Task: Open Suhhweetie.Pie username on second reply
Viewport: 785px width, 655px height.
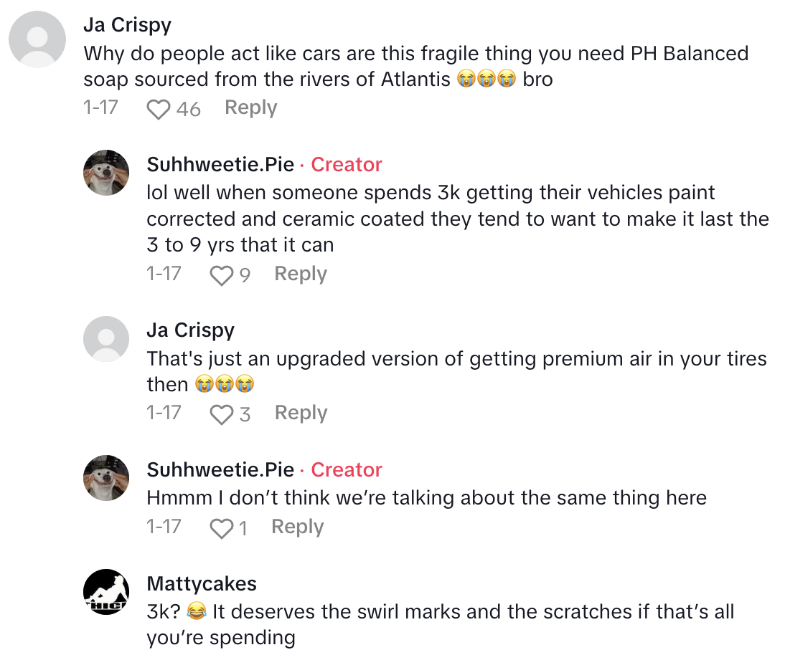Action: tap(220, 470)
